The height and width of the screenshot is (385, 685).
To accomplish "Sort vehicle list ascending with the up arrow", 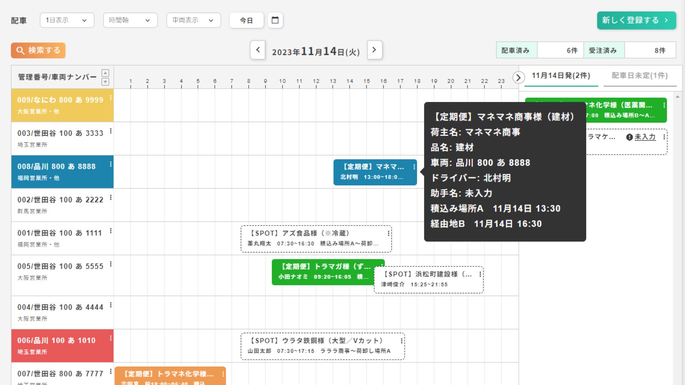I will 105,72.
